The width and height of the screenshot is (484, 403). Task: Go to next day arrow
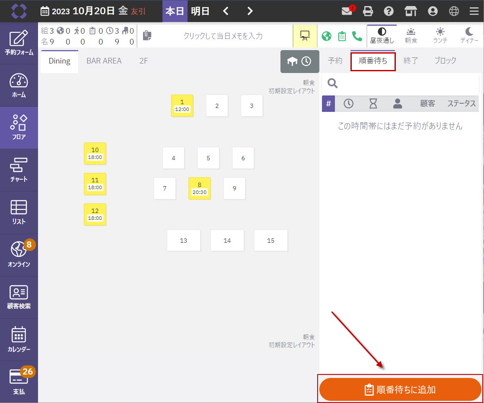(x=250, y=11)
